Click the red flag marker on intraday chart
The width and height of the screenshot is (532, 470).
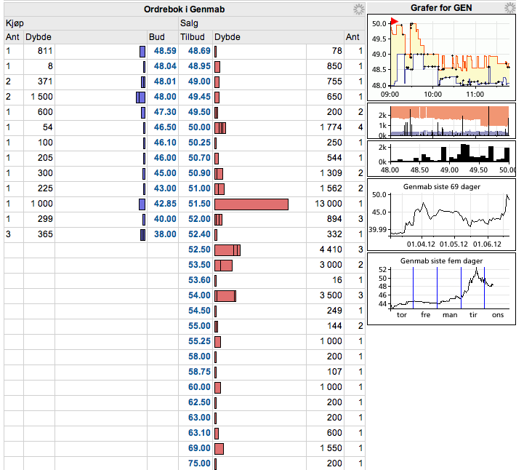(x=394, y=21)
